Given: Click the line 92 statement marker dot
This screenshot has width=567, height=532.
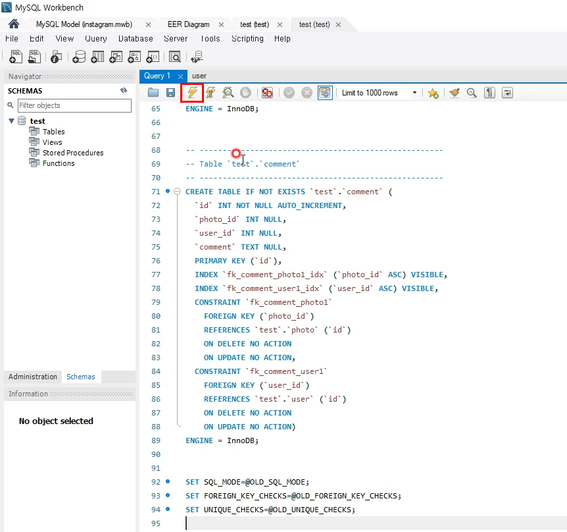Looking at the screenshot, I should (168, 481).
